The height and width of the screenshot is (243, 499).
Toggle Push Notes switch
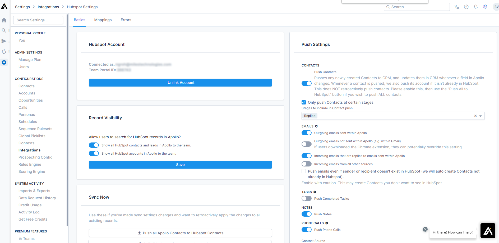307,214
